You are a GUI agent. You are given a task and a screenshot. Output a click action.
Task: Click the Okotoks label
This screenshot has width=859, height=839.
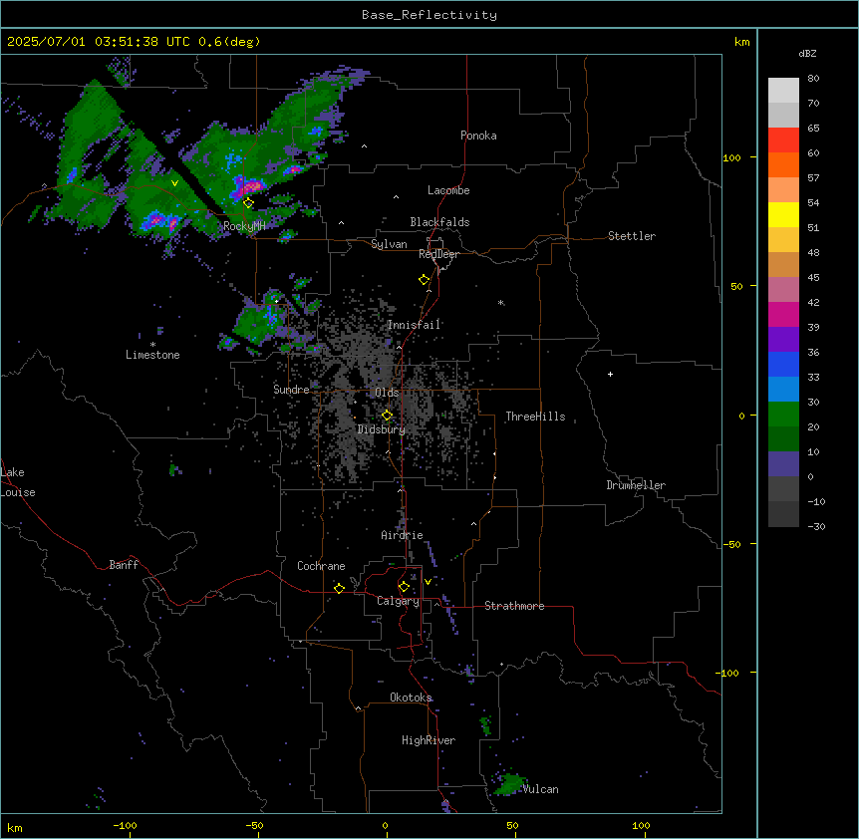(411, 698)
